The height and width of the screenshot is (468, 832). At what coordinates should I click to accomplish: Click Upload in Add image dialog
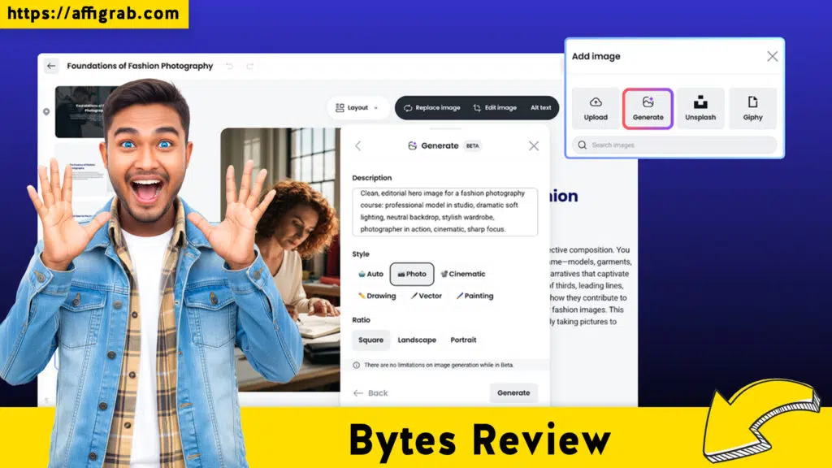point(596,108)
